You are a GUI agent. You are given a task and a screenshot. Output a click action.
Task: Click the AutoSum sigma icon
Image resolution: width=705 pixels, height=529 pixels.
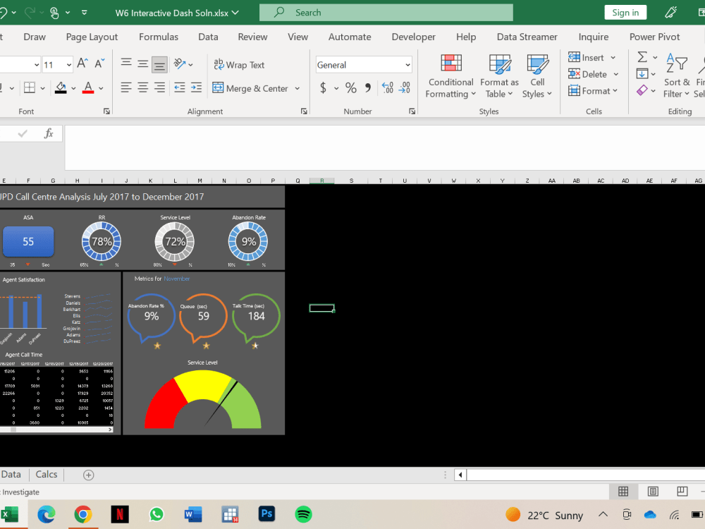642,57
